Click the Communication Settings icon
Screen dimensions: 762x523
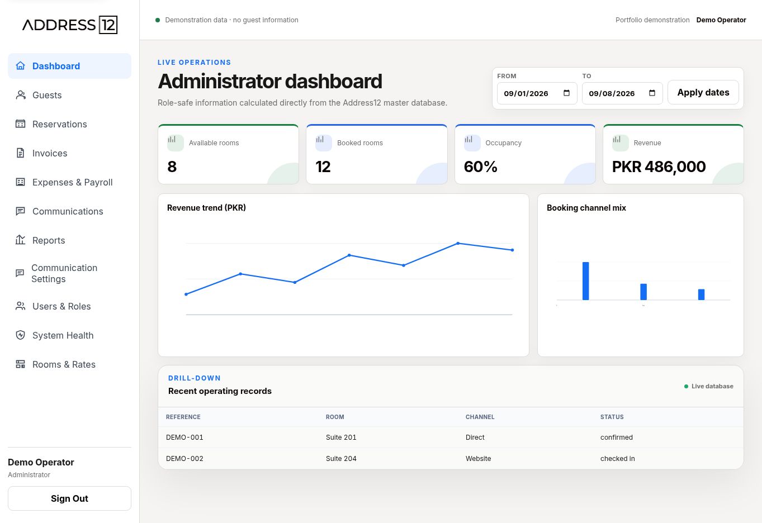(x=20, y=273)
